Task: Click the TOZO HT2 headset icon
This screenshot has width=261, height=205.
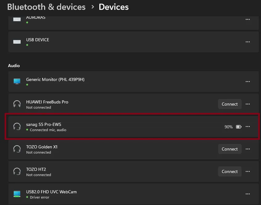Action: (x=17, y=171)
